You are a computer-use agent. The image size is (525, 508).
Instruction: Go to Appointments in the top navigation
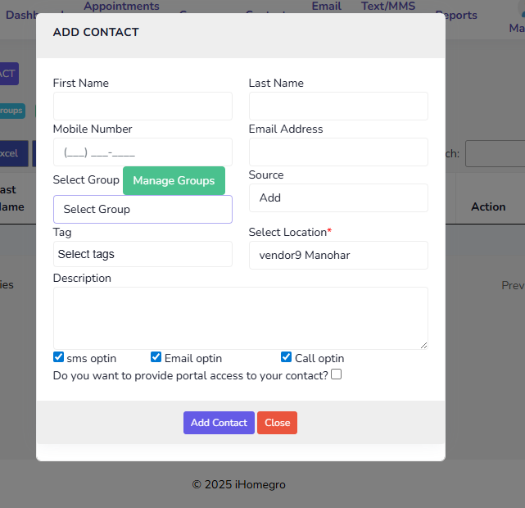[121, 7]
